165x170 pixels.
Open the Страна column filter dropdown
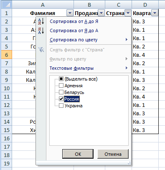click(x=128, y=13)
